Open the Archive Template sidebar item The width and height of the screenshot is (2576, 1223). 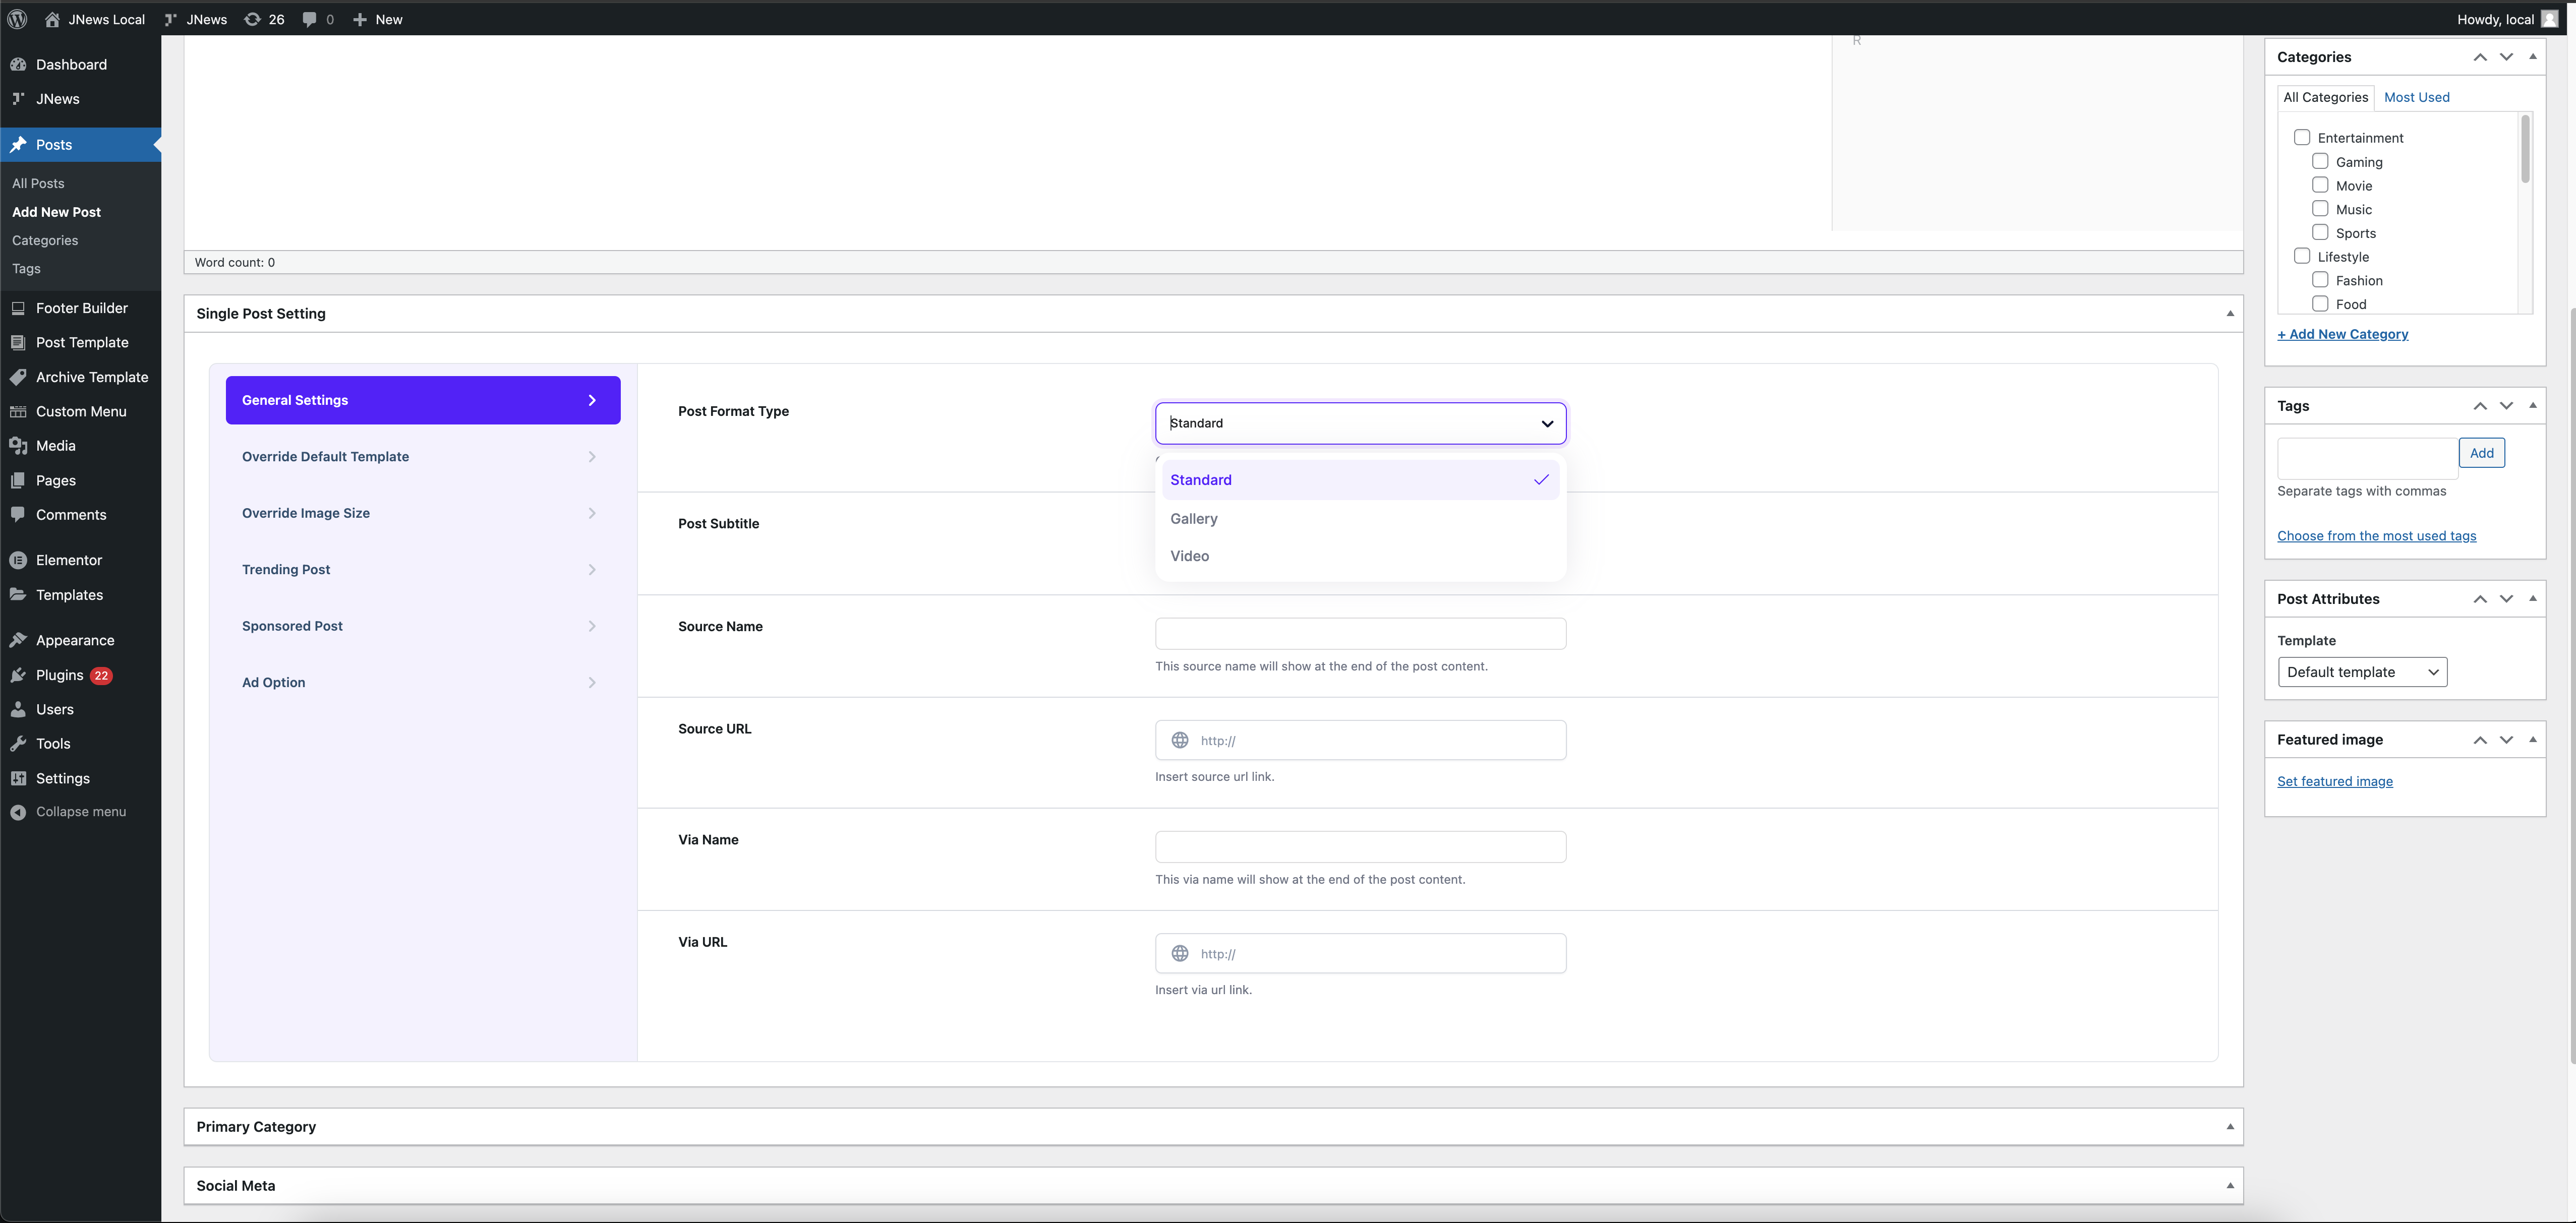point(91,377)
